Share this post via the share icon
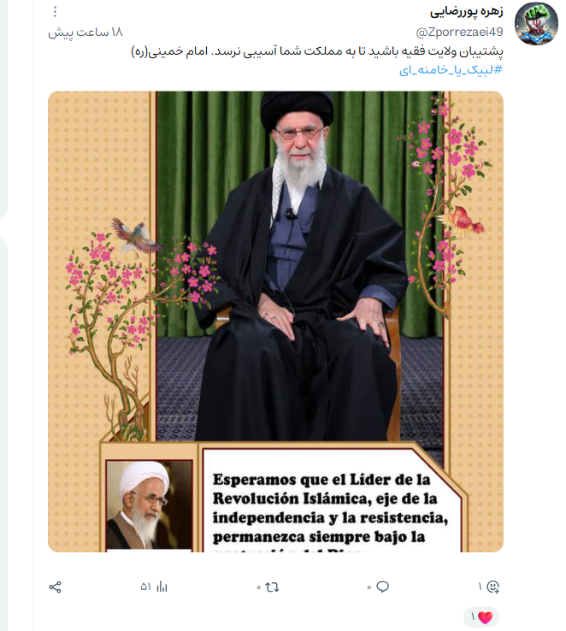Viewport: 566px width, 631px height. (55, 587)
